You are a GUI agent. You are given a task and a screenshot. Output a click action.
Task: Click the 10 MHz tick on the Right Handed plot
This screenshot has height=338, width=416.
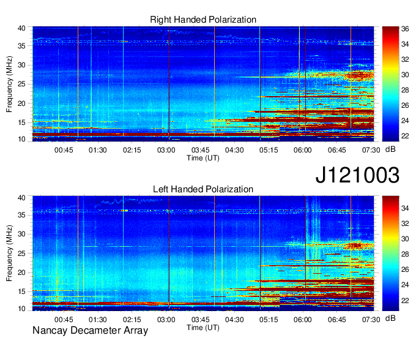[21, 139]
